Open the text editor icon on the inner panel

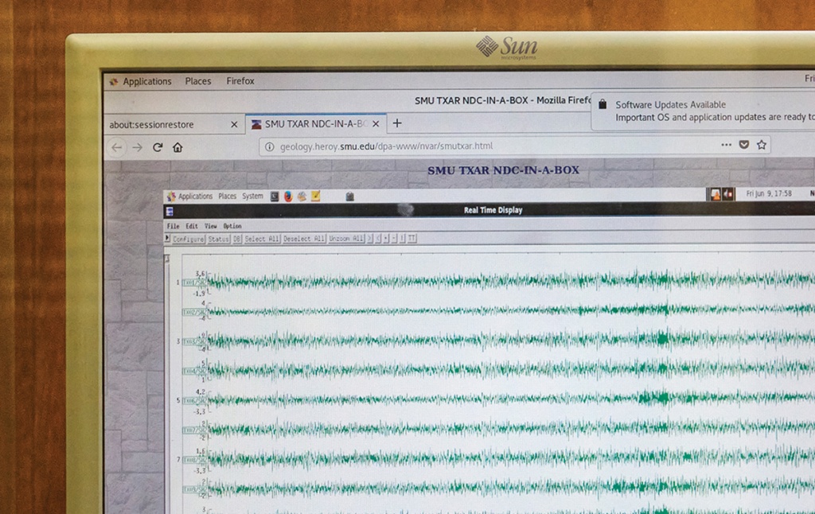coord(315,196)
